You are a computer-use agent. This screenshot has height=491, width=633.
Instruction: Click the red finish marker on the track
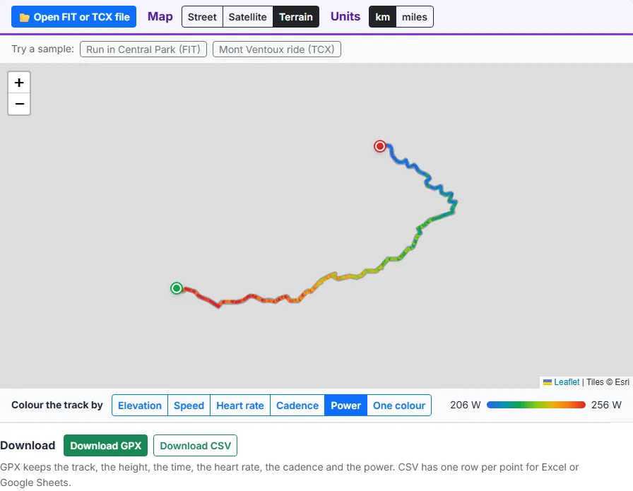point(380,146)
